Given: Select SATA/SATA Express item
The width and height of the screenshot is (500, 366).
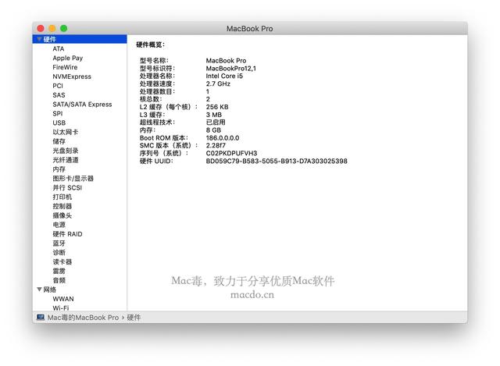Looking at the screenshot, I should pyautogui.click(x=82, y=104).
